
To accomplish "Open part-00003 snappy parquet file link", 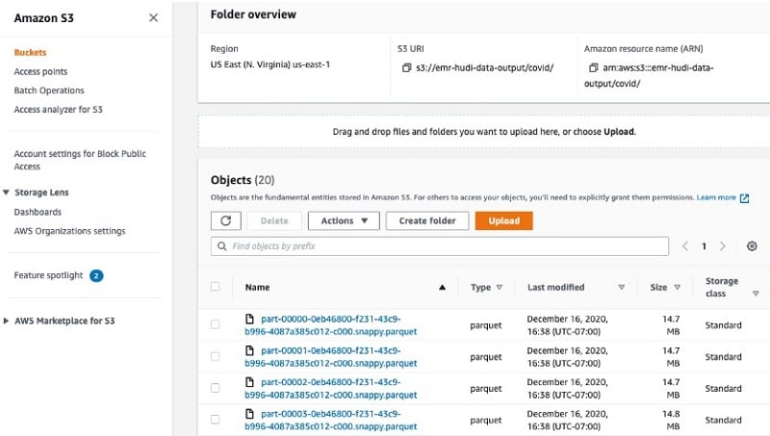I will coord(330,421).
